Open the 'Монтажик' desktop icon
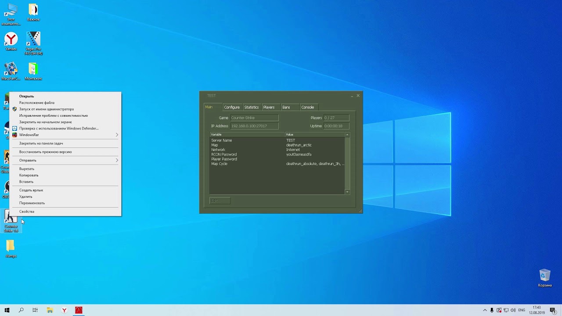The image size is (562, 316). tap(33, 71)
